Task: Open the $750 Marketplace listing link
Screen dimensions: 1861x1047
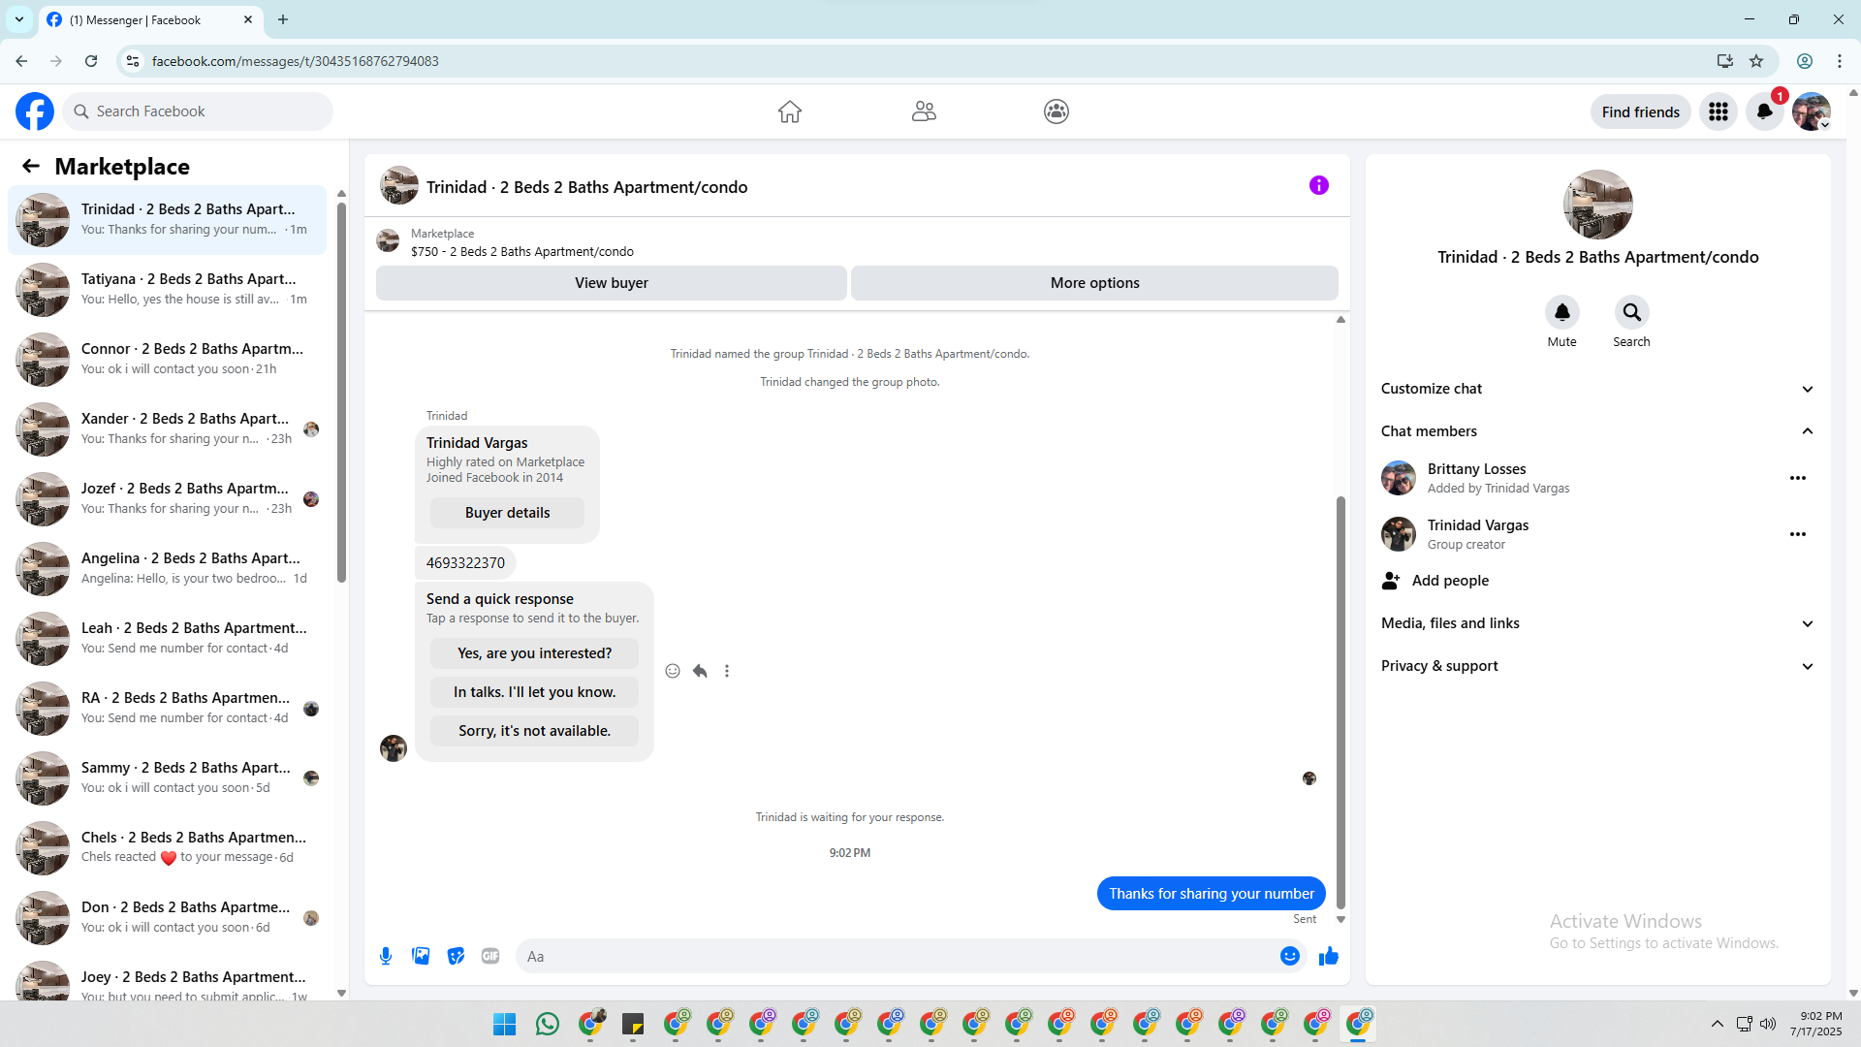Action: (x=521, y=252)
